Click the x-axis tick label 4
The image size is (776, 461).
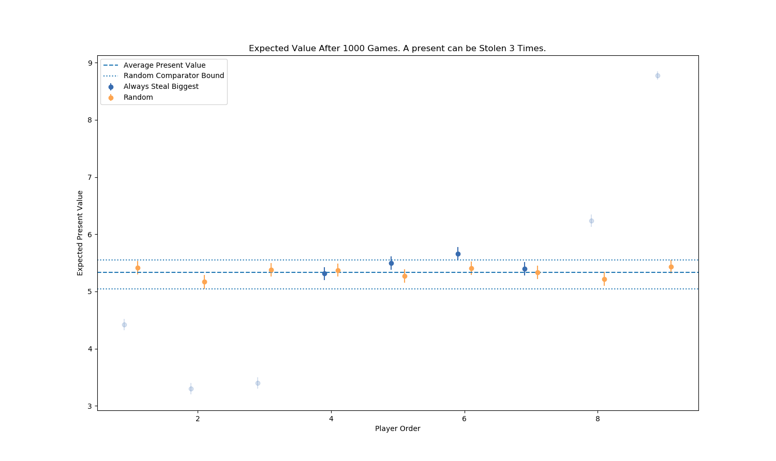(331, 419)
